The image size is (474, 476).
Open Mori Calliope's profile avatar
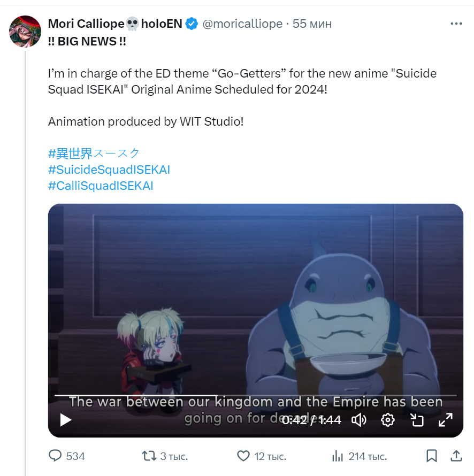click(x=25, y=31)
